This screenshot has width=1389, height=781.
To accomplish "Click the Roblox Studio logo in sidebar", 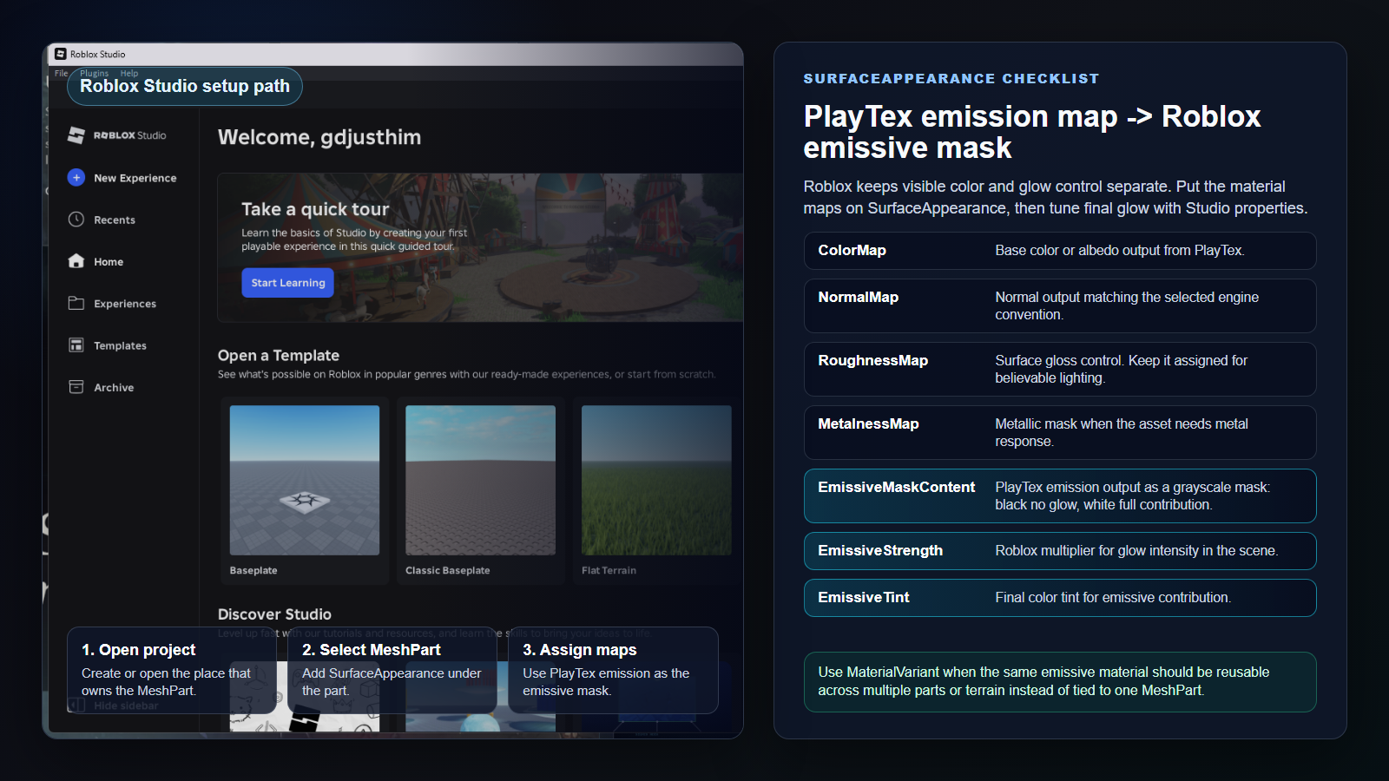I will 117,135.
